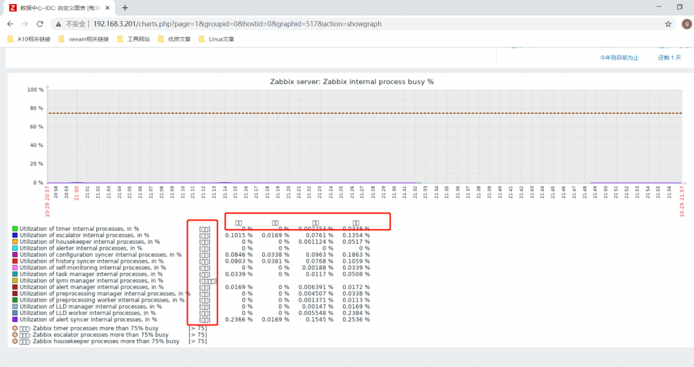Click the LLD worker legend swatch
694x367 pixels.
pyautogui.click(x=15, y=313)
